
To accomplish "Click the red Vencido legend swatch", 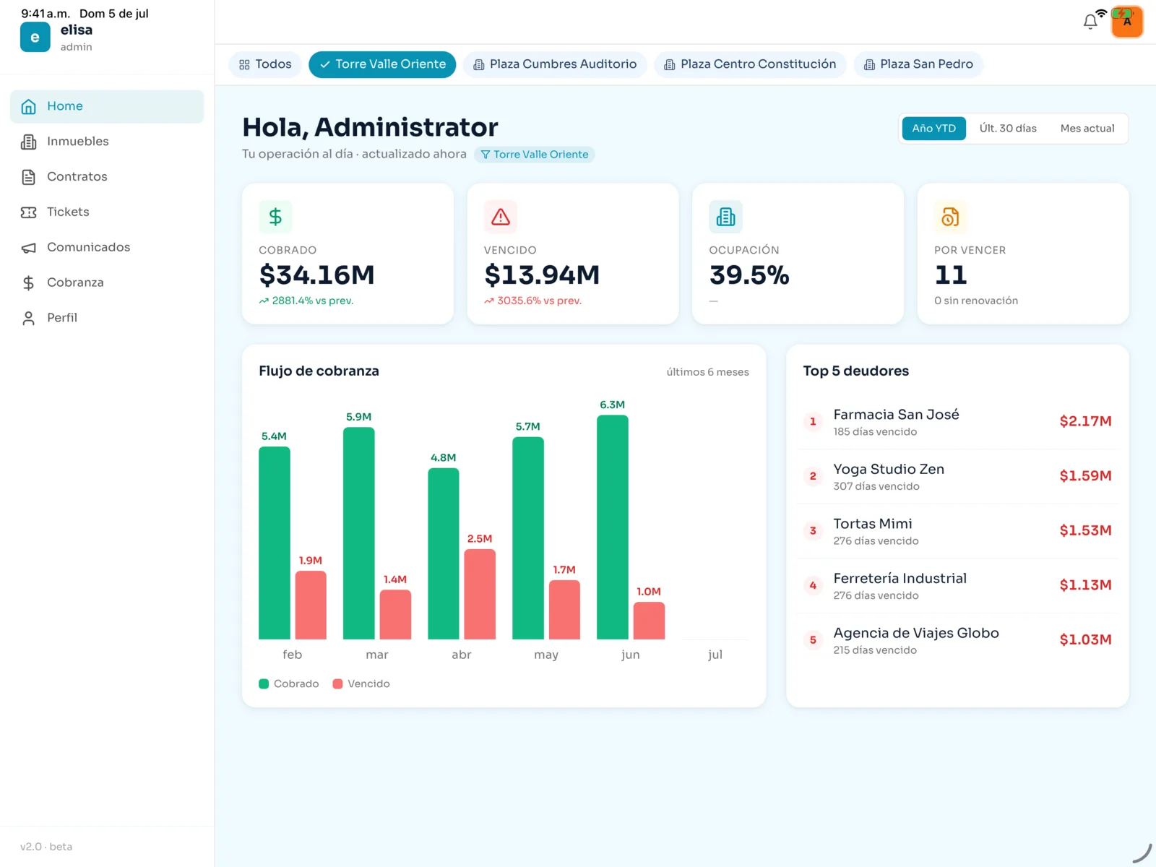I will point(337,684).
